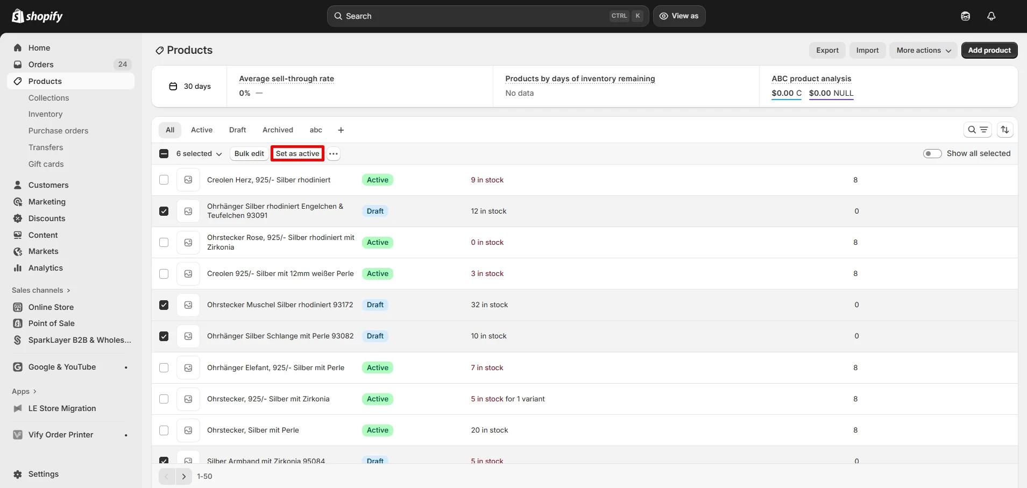Check the Creolen Herz product checkbox
This screenshot has height=488, width=1027.
point(164,180)
